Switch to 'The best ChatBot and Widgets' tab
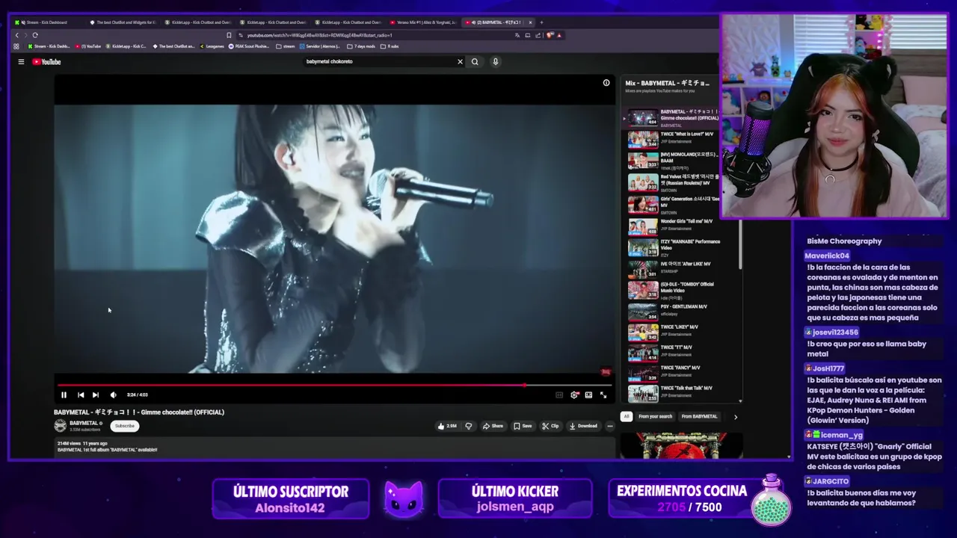 coord(123,22)
